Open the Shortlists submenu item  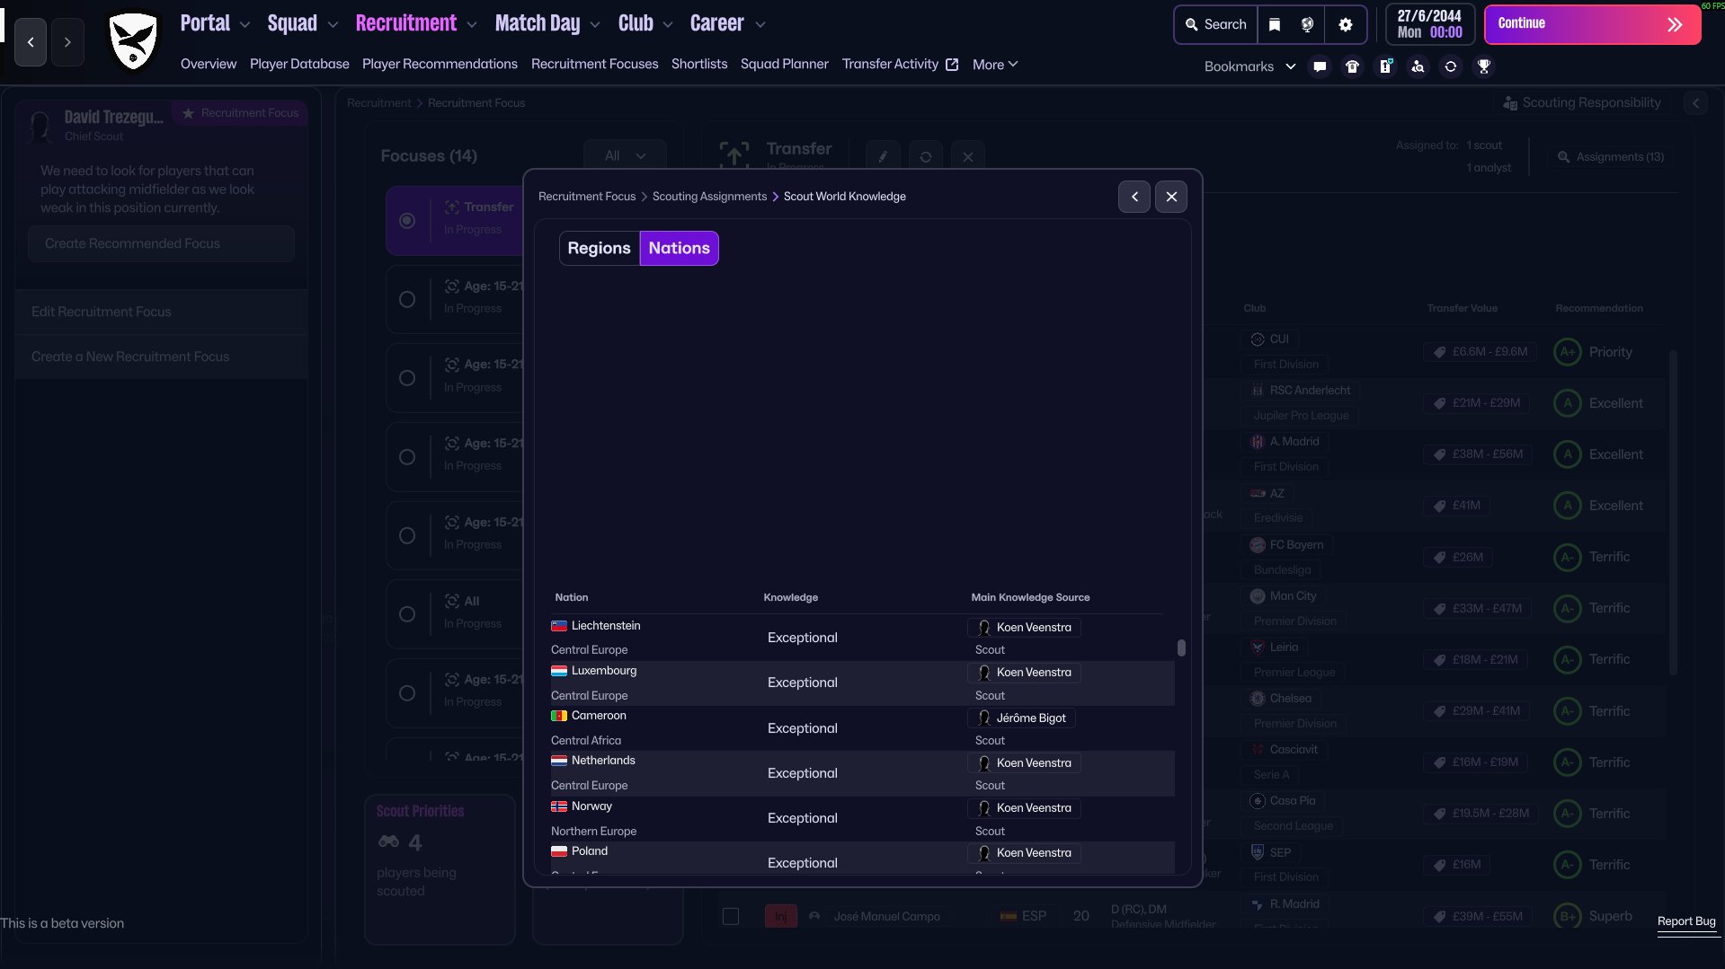699,64
